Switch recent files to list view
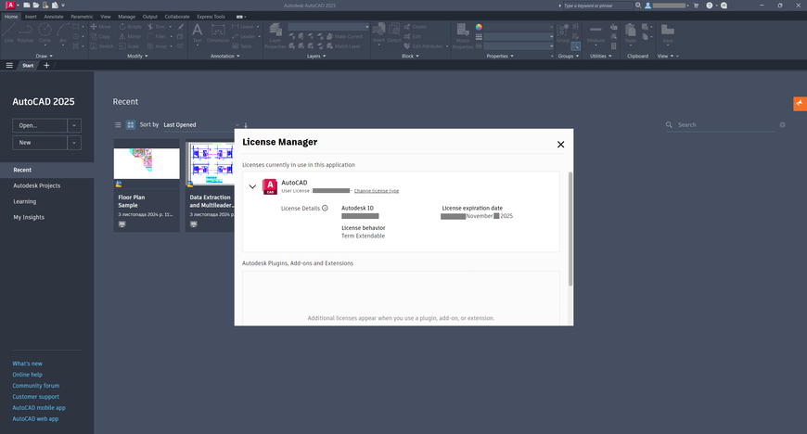 pos(118,124)
